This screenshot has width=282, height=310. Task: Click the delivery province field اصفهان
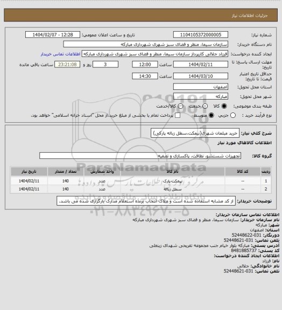pos(201,87)
